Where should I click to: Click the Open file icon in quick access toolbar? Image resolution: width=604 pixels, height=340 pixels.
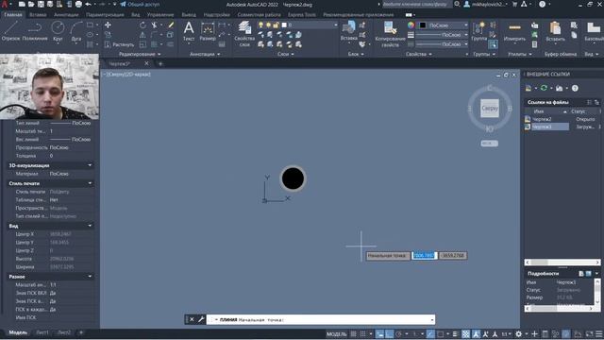point(31,4)
